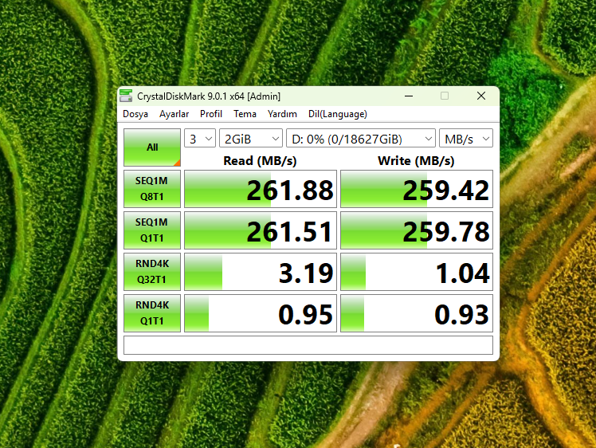This screenshot has width=596, height=448.
Task: Click the 1.04 write result
Action: pyautogui.click(x=417, y=272)
